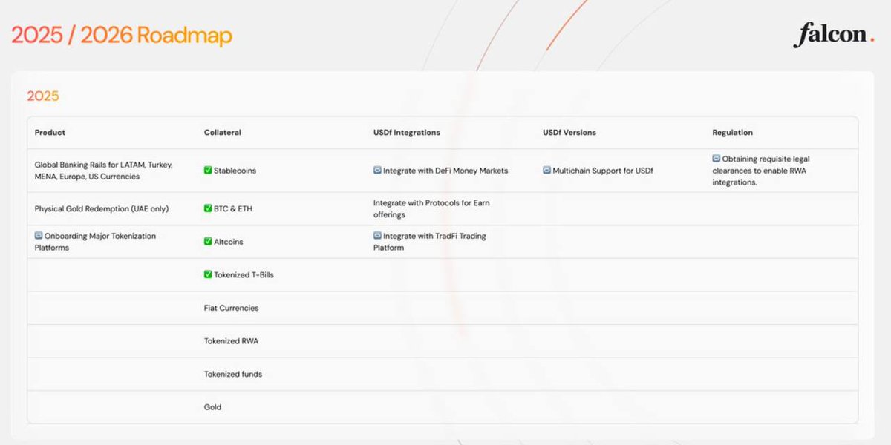Click the blue icon before Obtaining requisite legal

pos(716,159)
